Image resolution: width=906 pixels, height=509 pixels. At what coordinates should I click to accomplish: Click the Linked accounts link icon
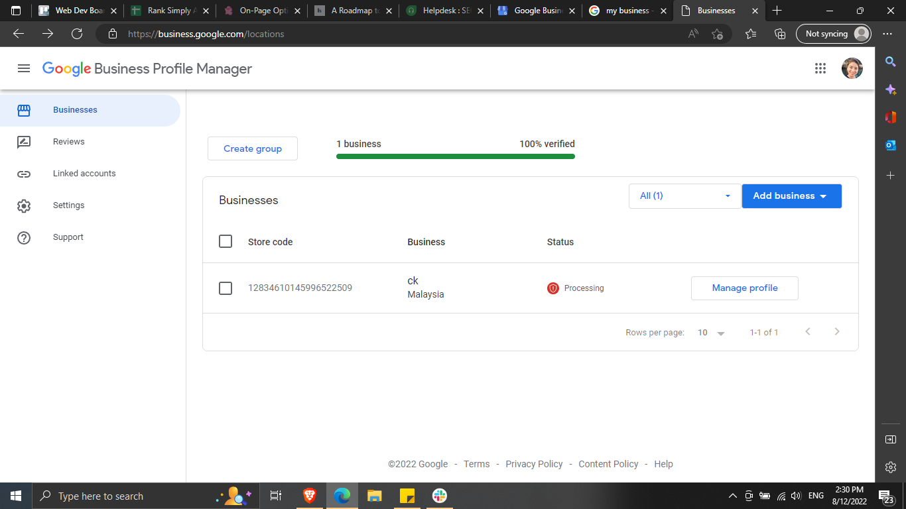[24, 174]
